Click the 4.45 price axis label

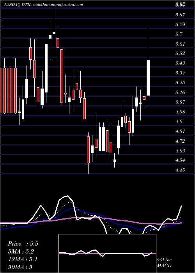[x=180, y=170]
